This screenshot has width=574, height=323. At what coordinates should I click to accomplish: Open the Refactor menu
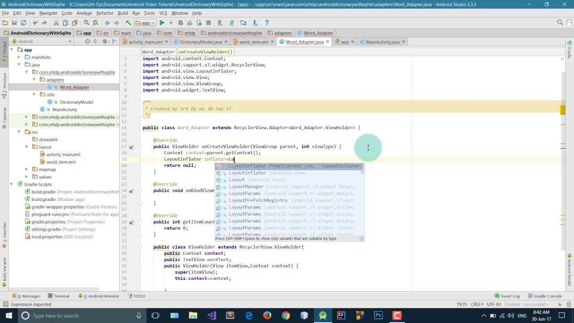[x=104, y=13]
